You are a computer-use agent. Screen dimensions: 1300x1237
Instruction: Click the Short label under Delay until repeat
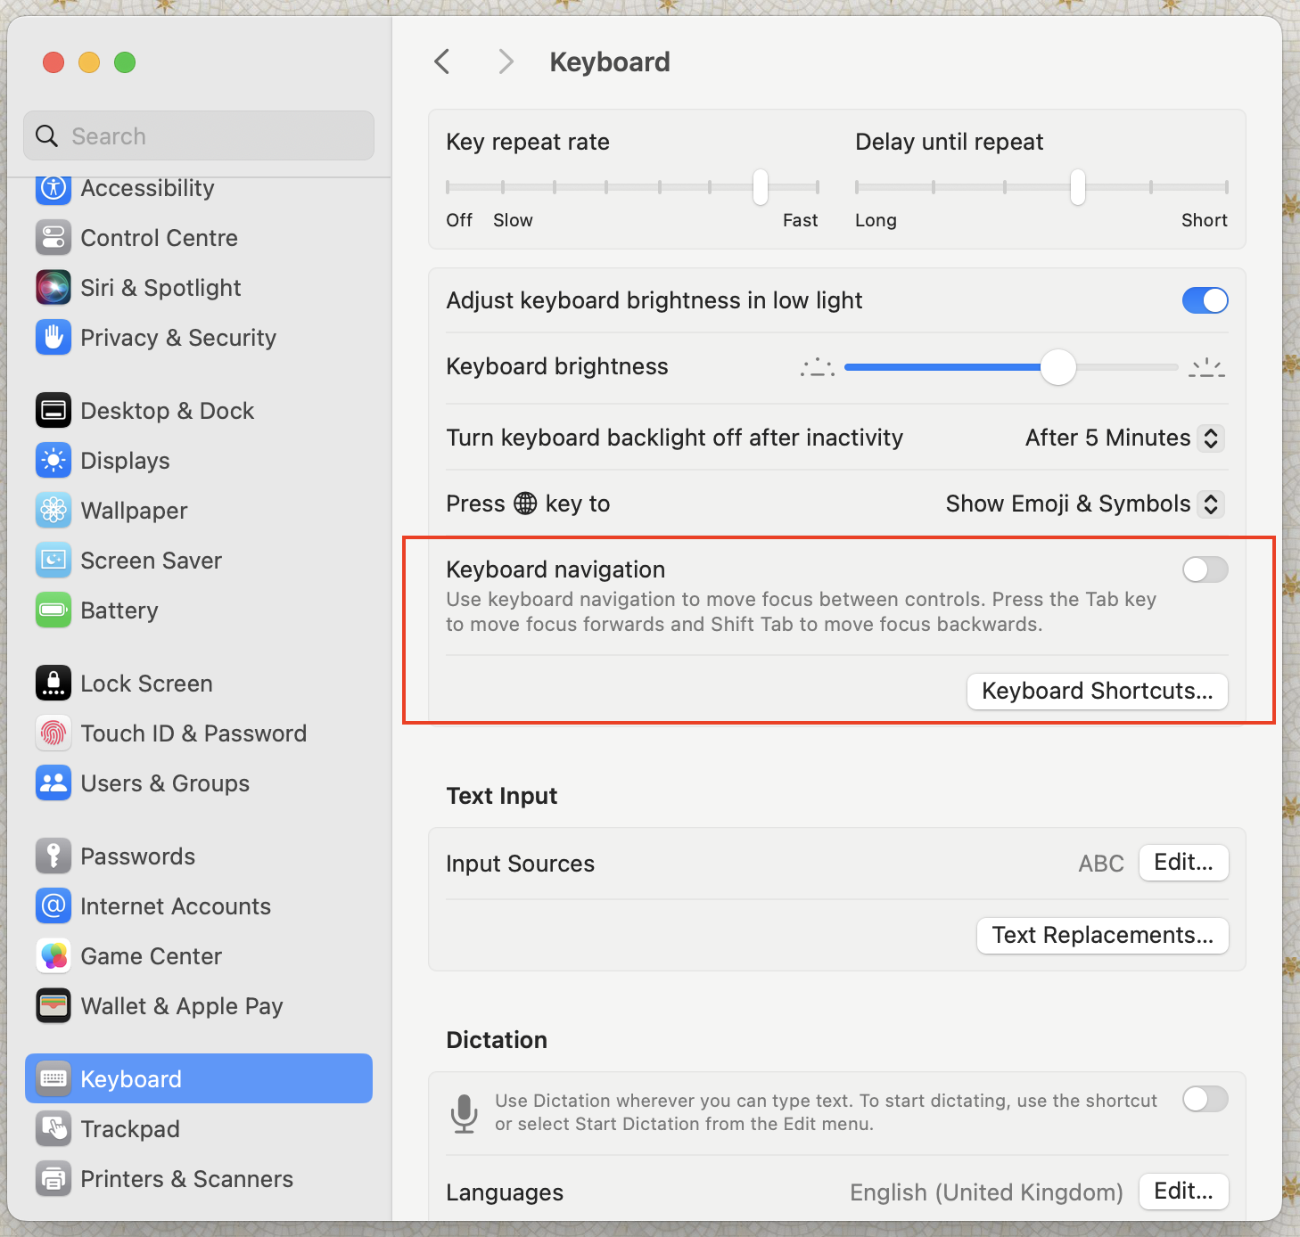click(x=1205, y=220)
